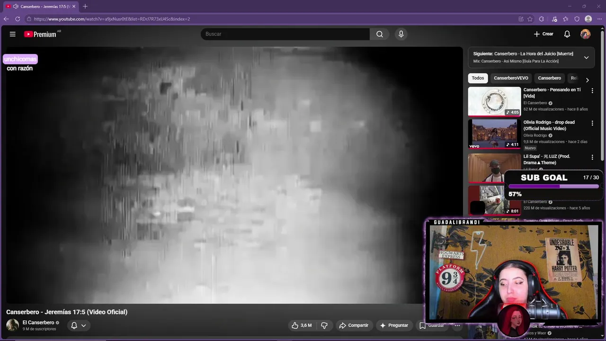Click the Preguntar button

point(393,325)
